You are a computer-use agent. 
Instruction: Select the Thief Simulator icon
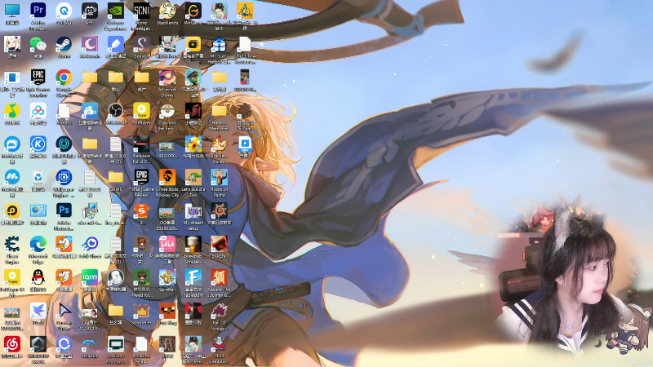pos(219,344)
